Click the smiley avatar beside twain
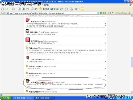The image size is (133, 100). click(27, 91)
